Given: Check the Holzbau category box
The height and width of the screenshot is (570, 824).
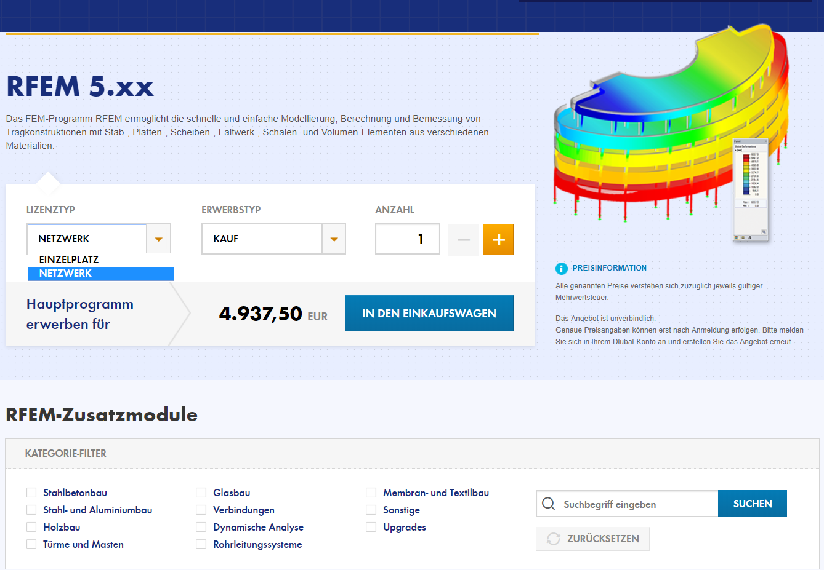Looking at the screenshot, I should (31, 527).
